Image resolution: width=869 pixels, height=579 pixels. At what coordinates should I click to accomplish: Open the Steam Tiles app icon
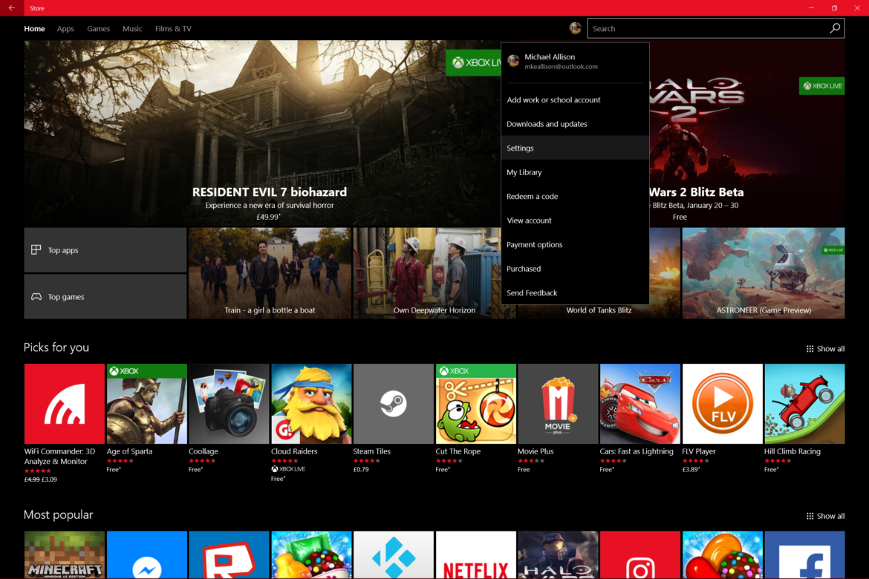click(394, 404)
